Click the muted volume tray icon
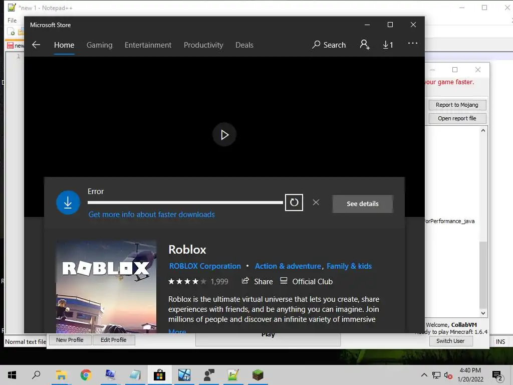This screenshot has height=385, width=513. click(448, 375)
